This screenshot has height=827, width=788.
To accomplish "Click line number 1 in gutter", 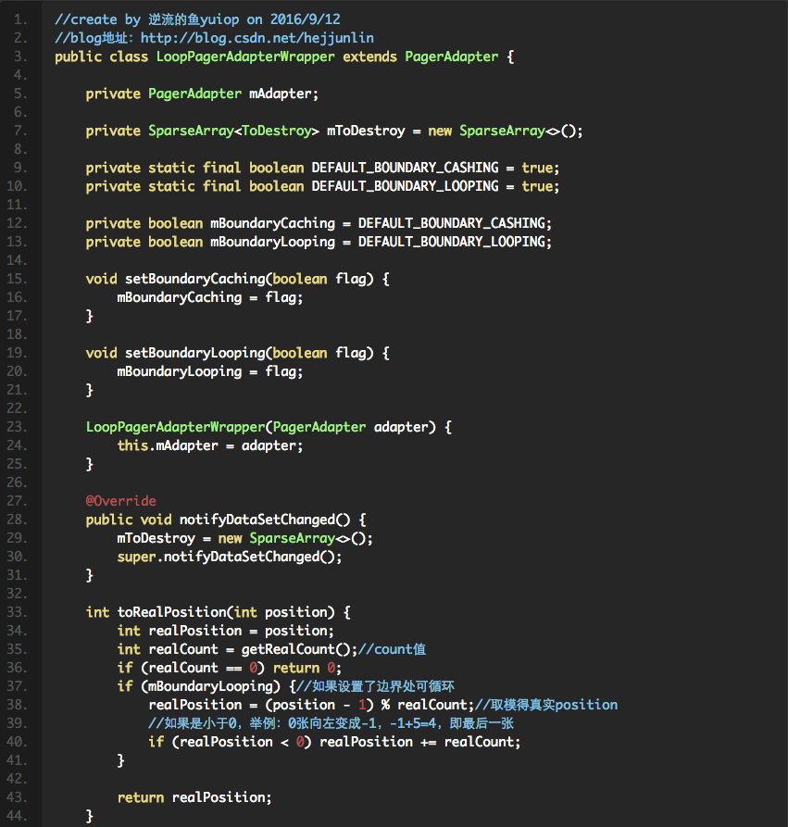I will 20,20.
